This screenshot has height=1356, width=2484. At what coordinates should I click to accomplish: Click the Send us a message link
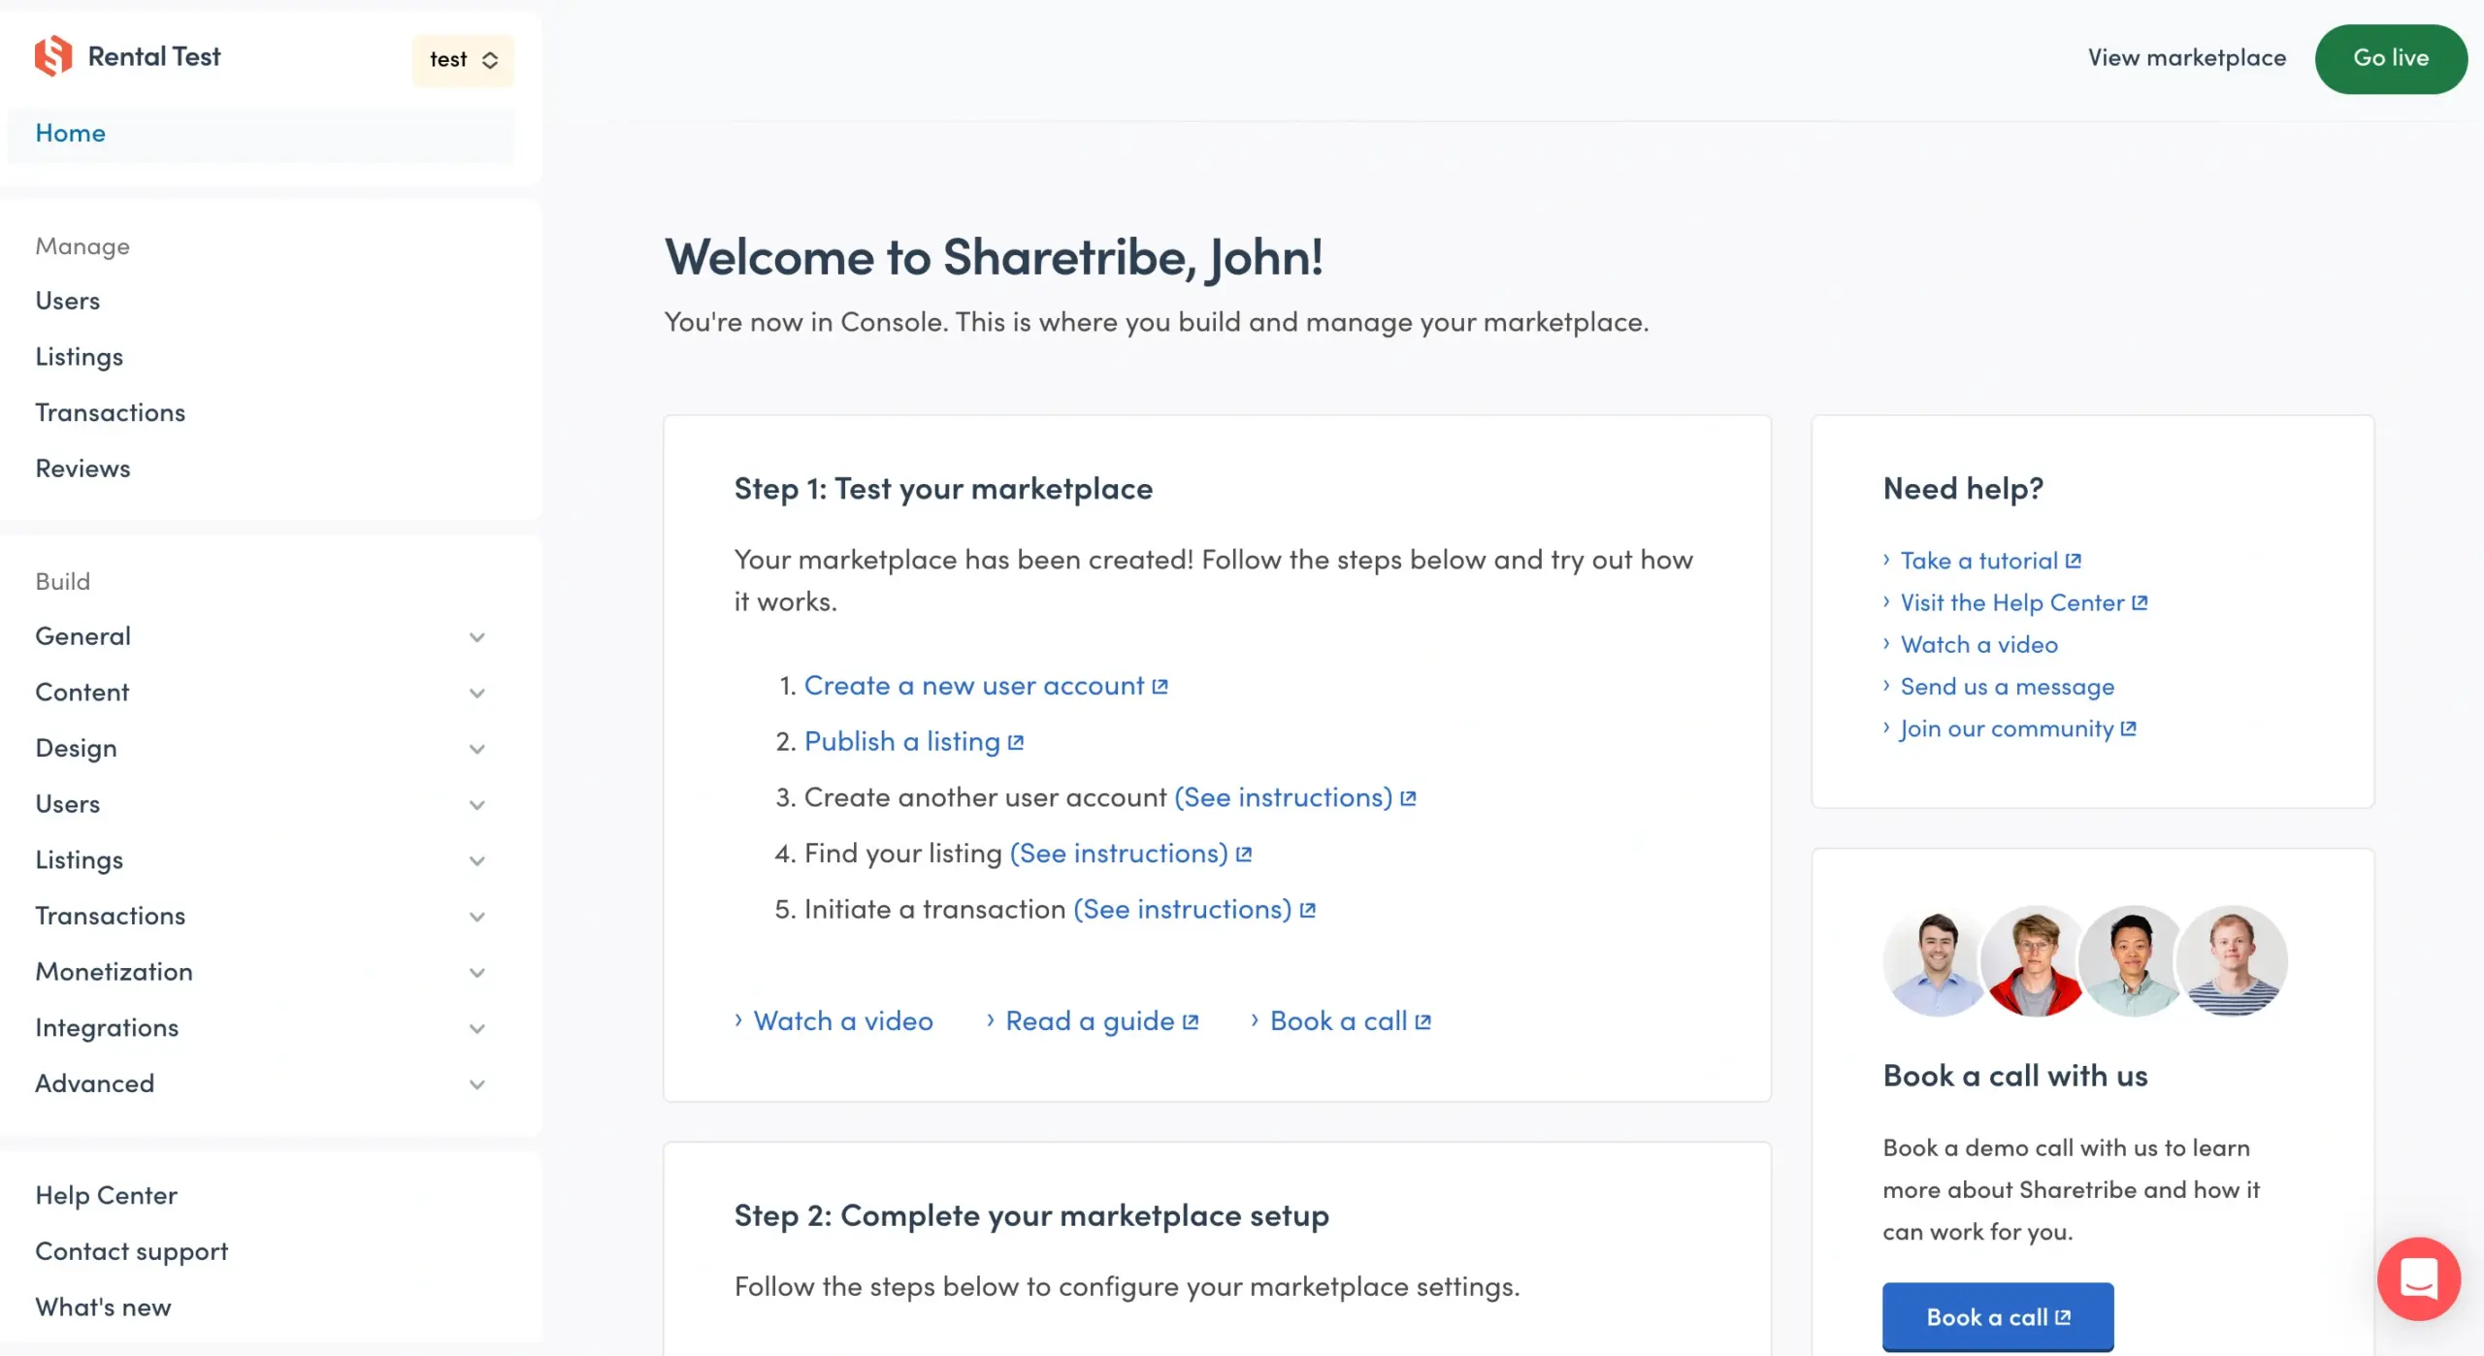pyautogui.click(x=2007, y=687)
